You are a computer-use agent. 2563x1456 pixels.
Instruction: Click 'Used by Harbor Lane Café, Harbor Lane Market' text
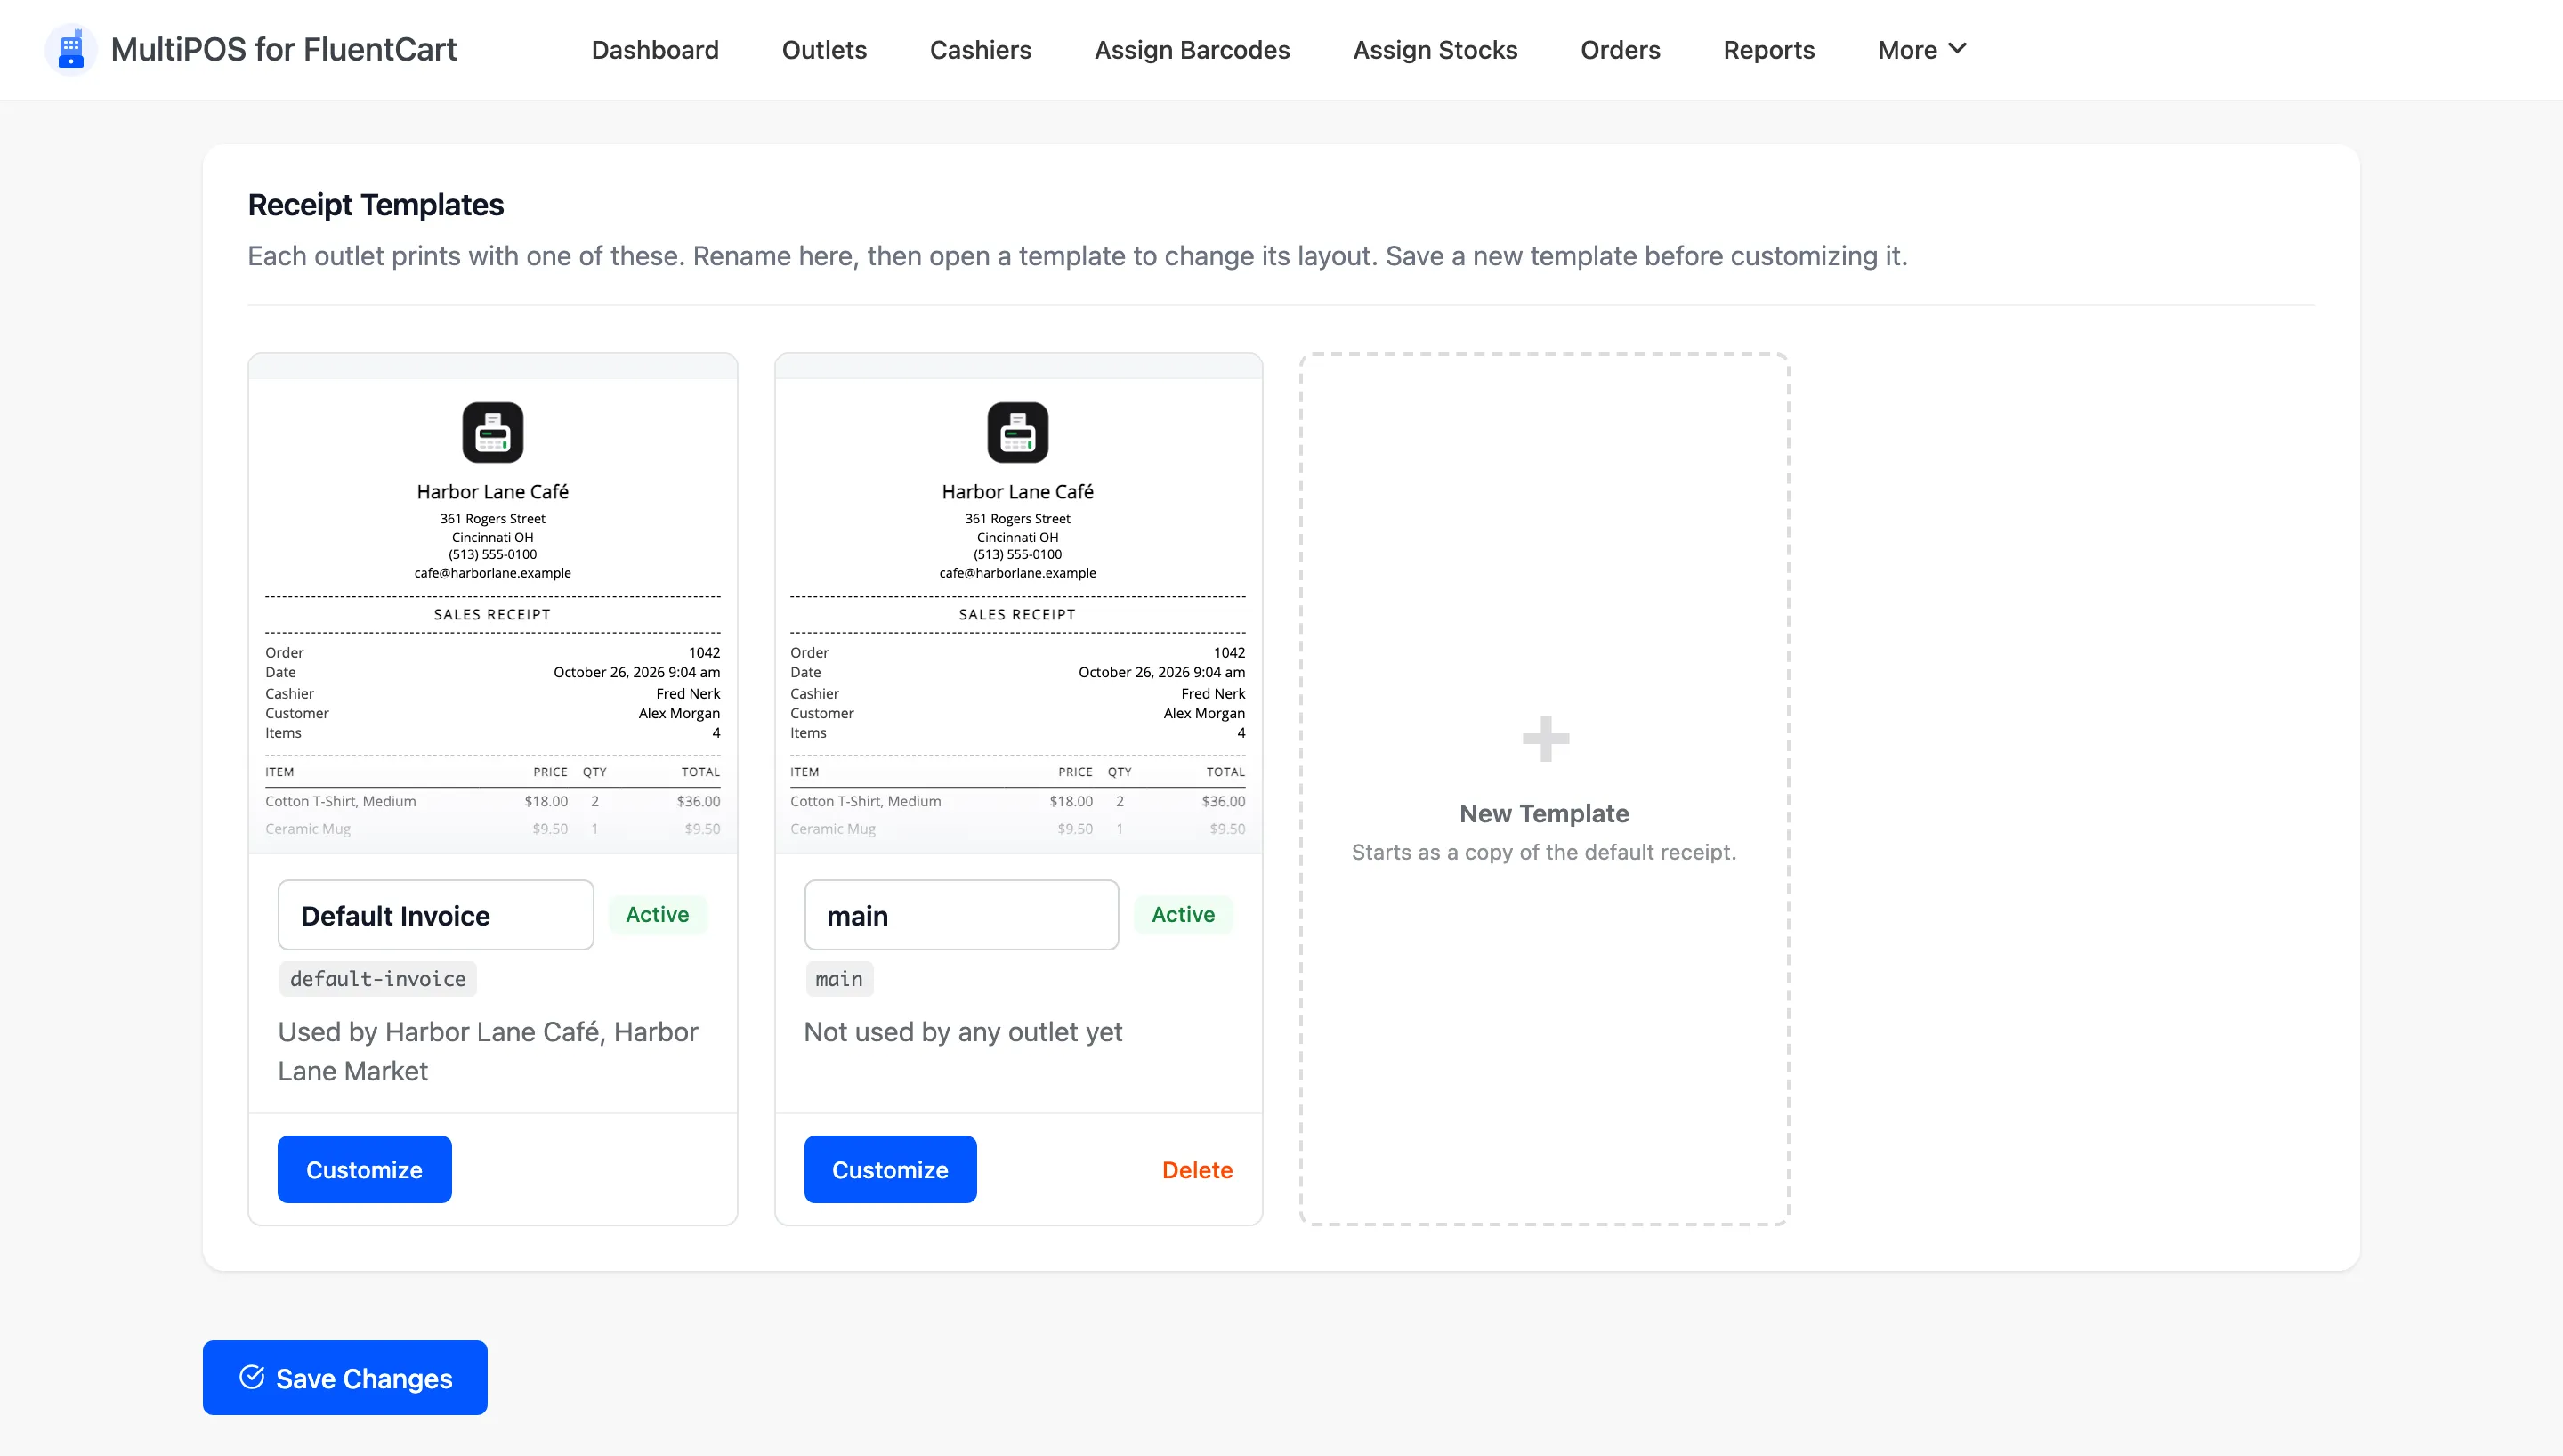coord(488,1051)
